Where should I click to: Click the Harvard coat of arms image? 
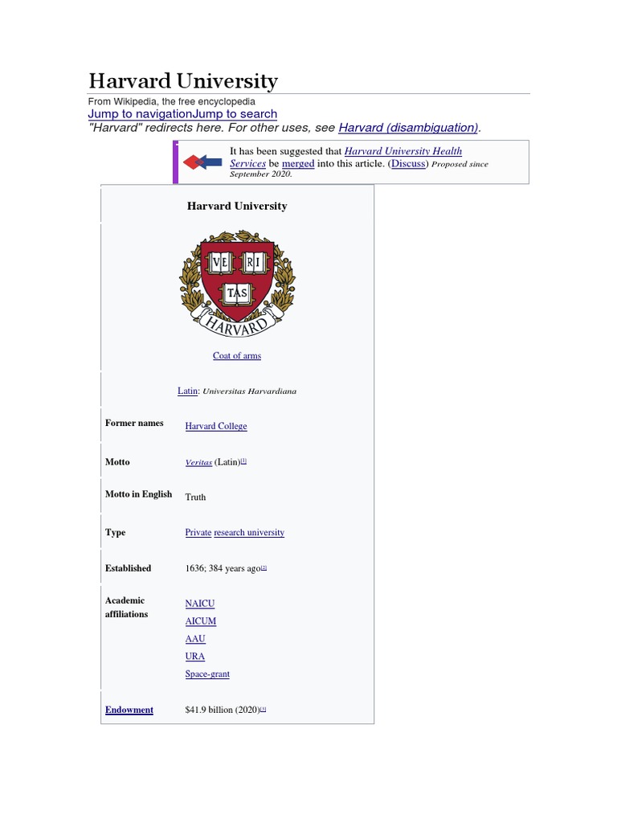click(x=237, y=284)
